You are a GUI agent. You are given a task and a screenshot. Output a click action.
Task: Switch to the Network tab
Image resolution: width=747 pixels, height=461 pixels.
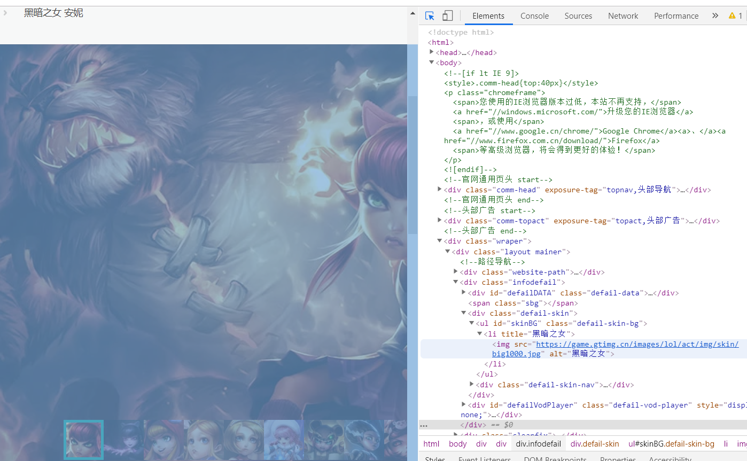tap(623, 16)
